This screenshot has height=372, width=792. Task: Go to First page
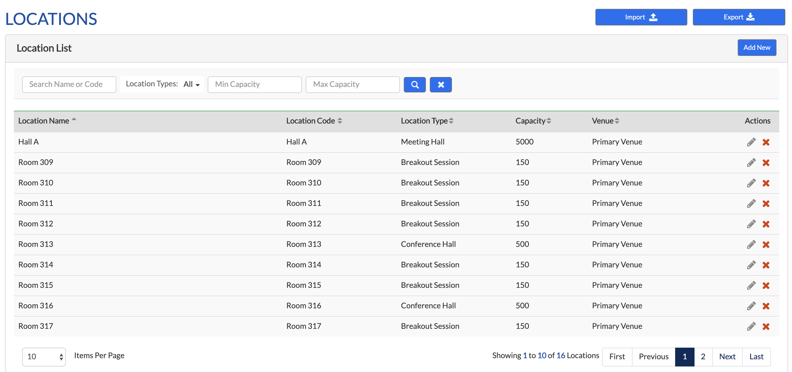(617, 357)
